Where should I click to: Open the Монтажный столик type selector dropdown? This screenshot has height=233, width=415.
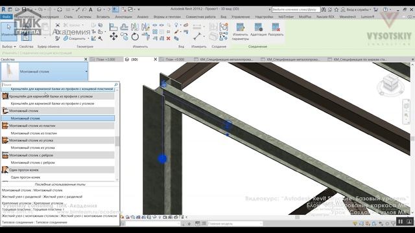click(x=86, y=72)
